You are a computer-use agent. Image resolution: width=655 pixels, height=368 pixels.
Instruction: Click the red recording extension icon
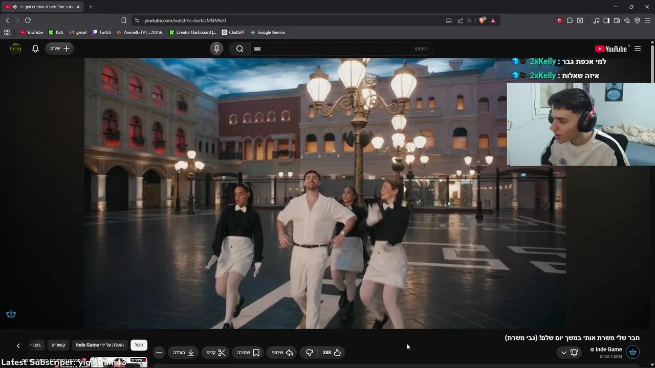tap(559, 20)
